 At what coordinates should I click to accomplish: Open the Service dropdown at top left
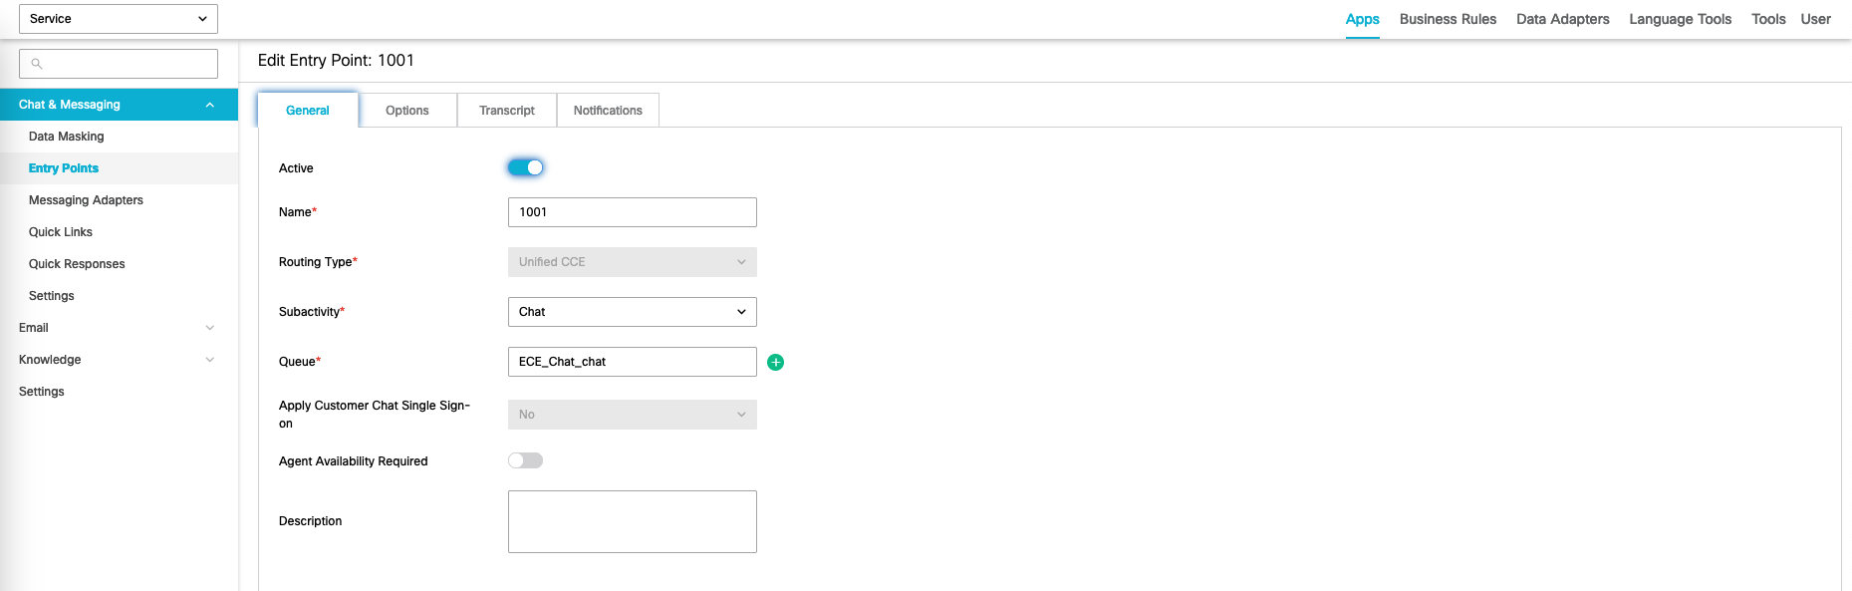(x=118, y=19)
